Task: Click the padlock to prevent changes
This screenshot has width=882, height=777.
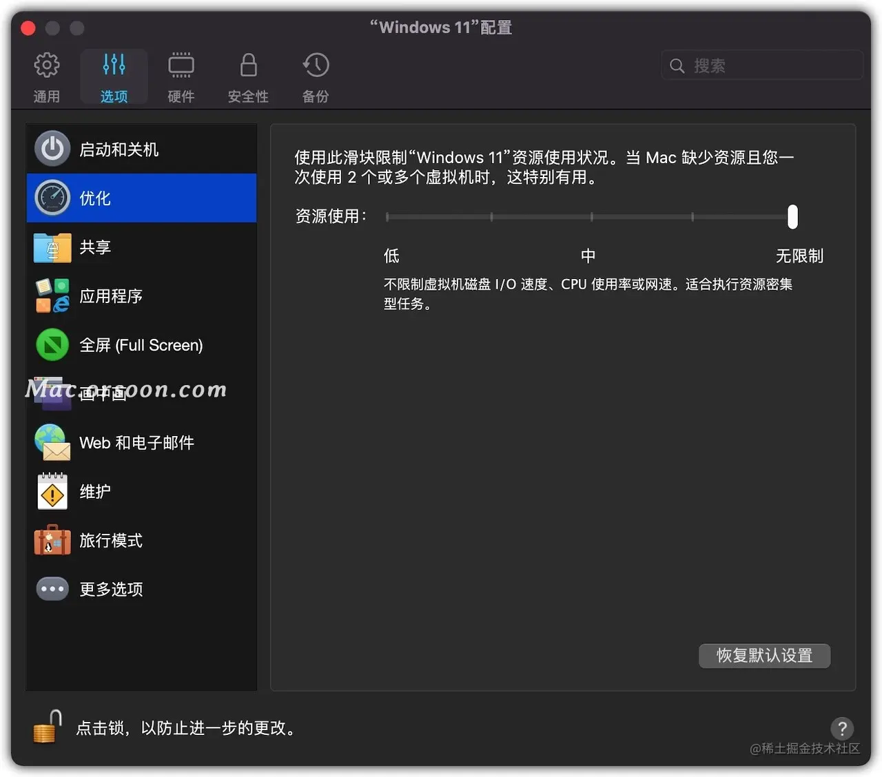Action: click(47, 727)
